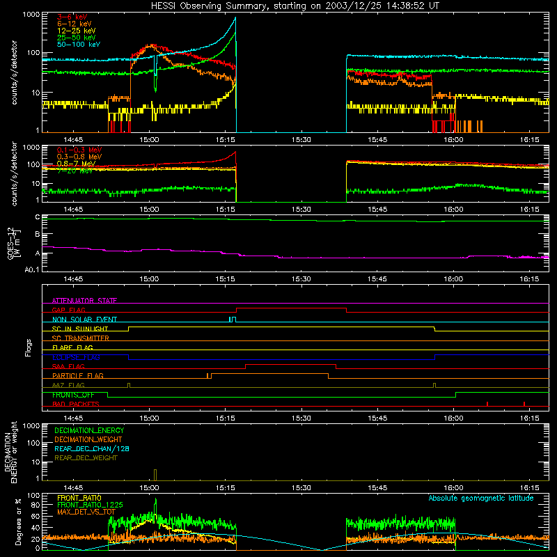Select the ECLIPSE_FLAG label
Viewport: 557px width, 557px height.
click(76, 357)
